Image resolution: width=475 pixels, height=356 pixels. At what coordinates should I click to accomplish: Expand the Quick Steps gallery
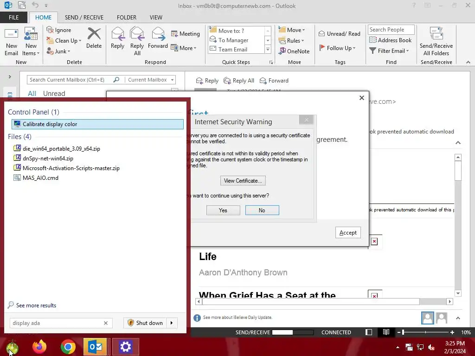pyautogui.click(x=268, y=49)
